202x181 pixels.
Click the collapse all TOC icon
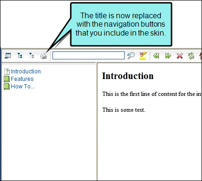tap(32, 56)
